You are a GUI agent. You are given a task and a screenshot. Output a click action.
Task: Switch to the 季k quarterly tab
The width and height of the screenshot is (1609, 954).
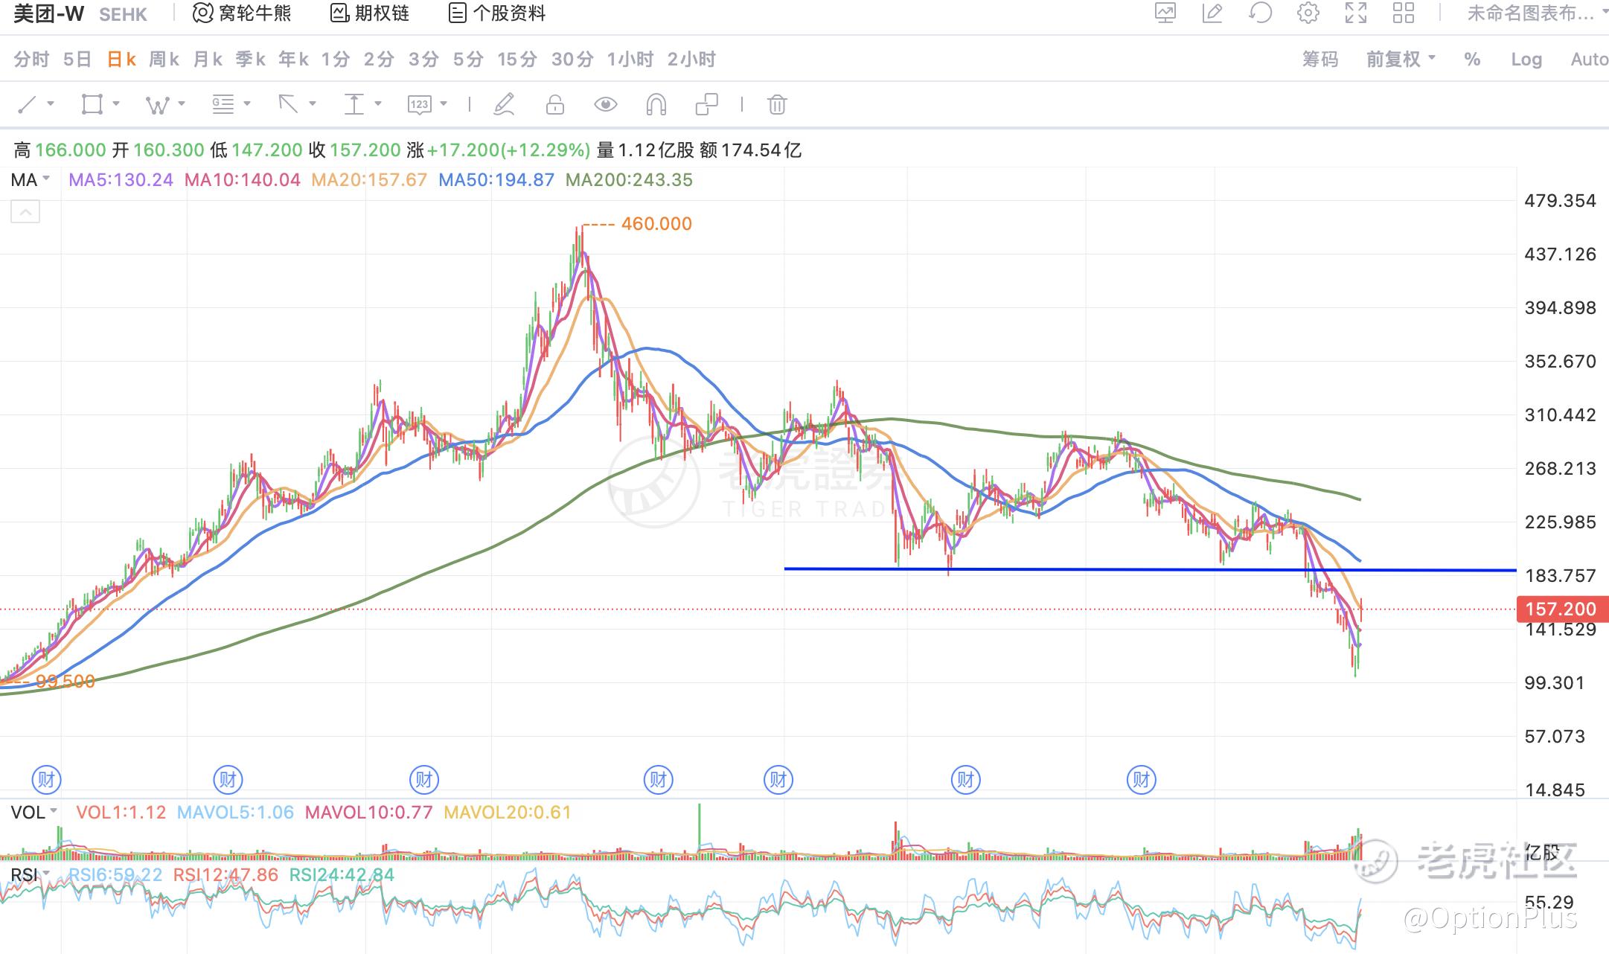pyautogui.click(x=251, y=60)
